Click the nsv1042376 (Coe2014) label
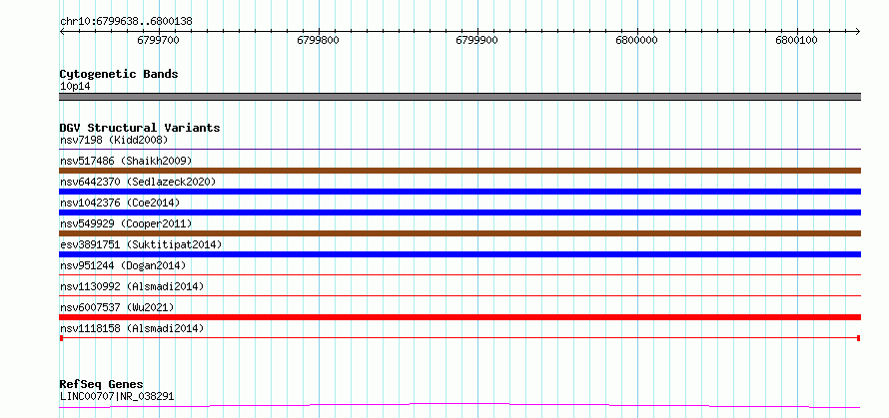Image resolution: width=889 pixels, height=418 pixels. pos(120,203)
